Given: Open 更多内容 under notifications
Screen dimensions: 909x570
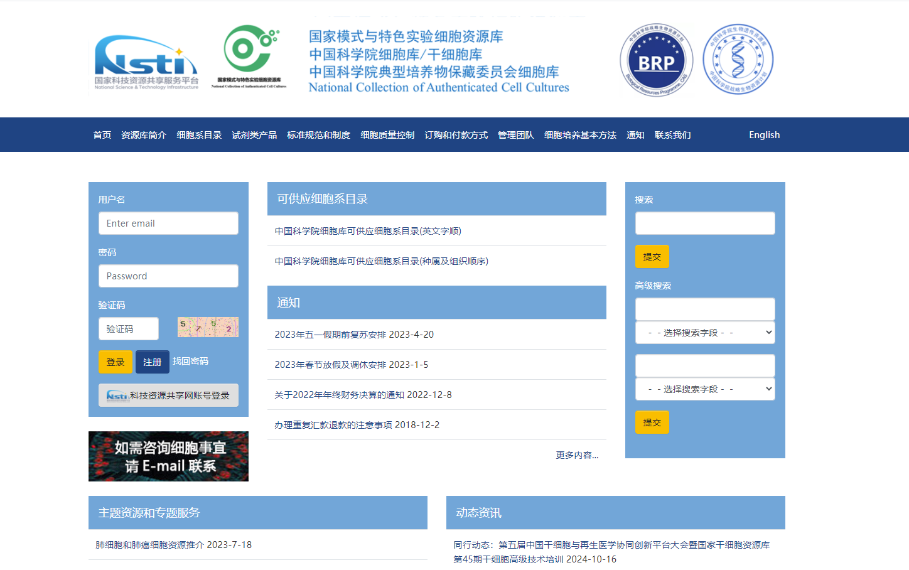Looking at the screenshot, I should tap(576, 455).
